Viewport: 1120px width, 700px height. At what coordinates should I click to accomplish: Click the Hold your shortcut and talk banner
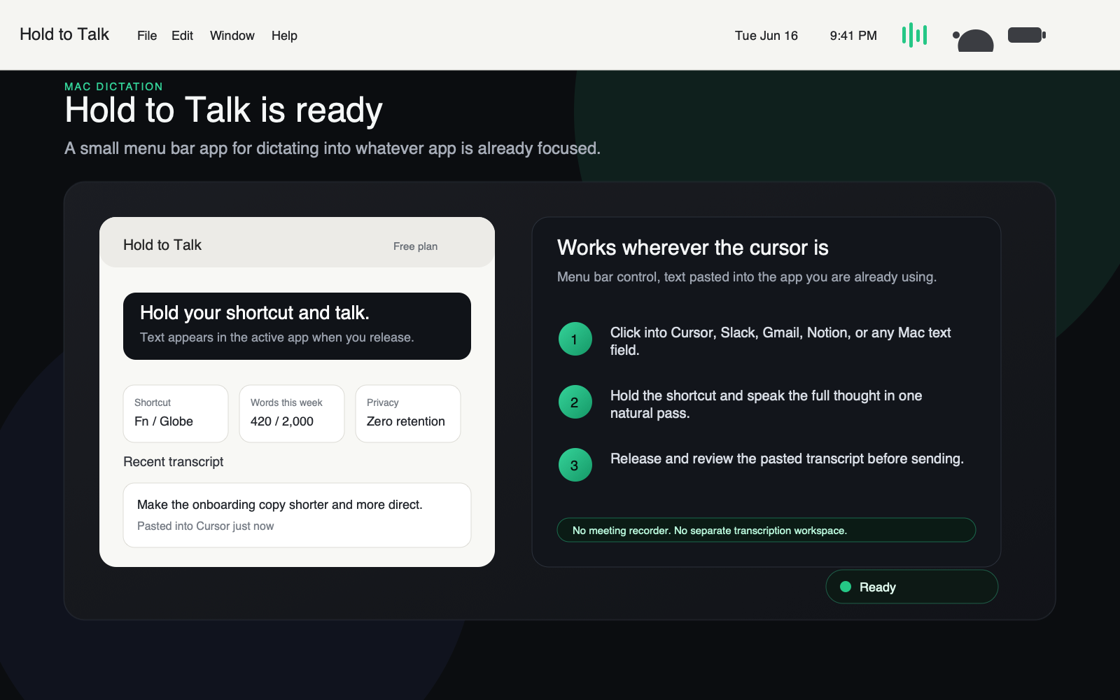point(297,326)
